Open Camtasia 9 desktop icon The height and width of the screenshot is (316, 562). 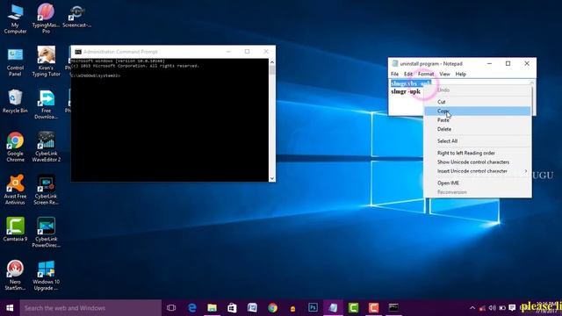click(15, 229)
